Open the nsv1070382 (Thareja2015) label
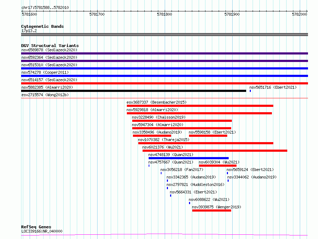The height and width of the screenshot is (239, 318). pyautogui.click(x=164, y=140)
